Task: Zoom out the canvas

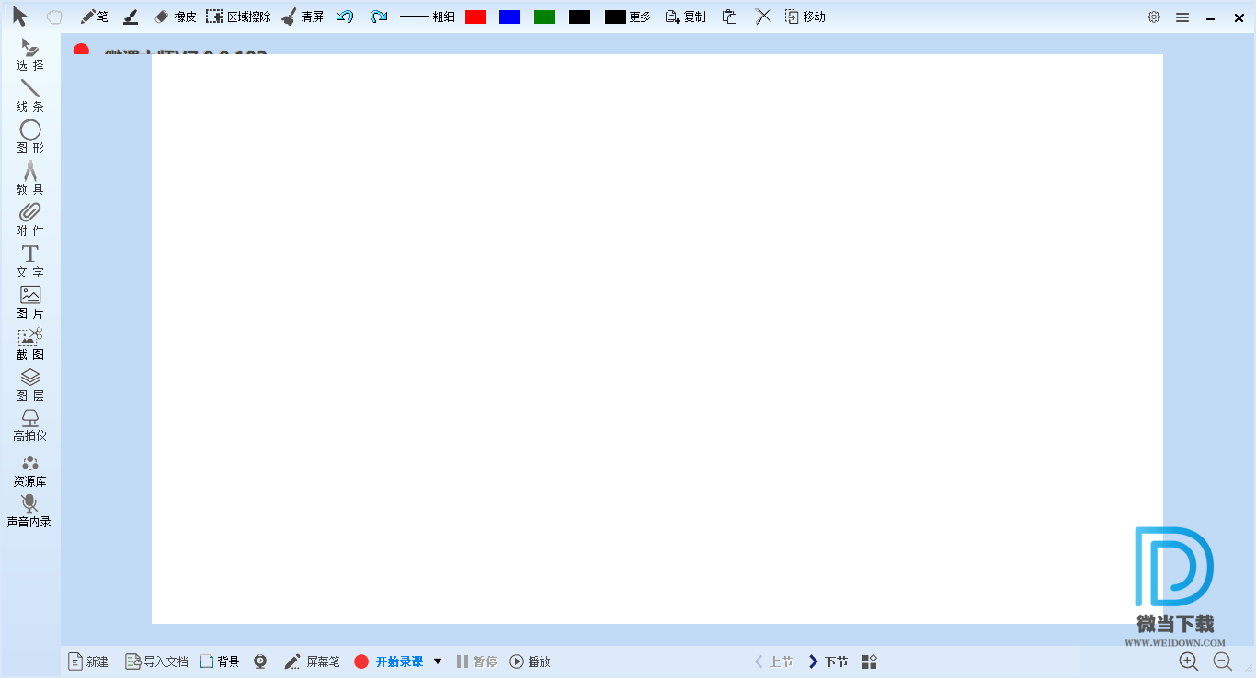Action: pos(1223,661)
